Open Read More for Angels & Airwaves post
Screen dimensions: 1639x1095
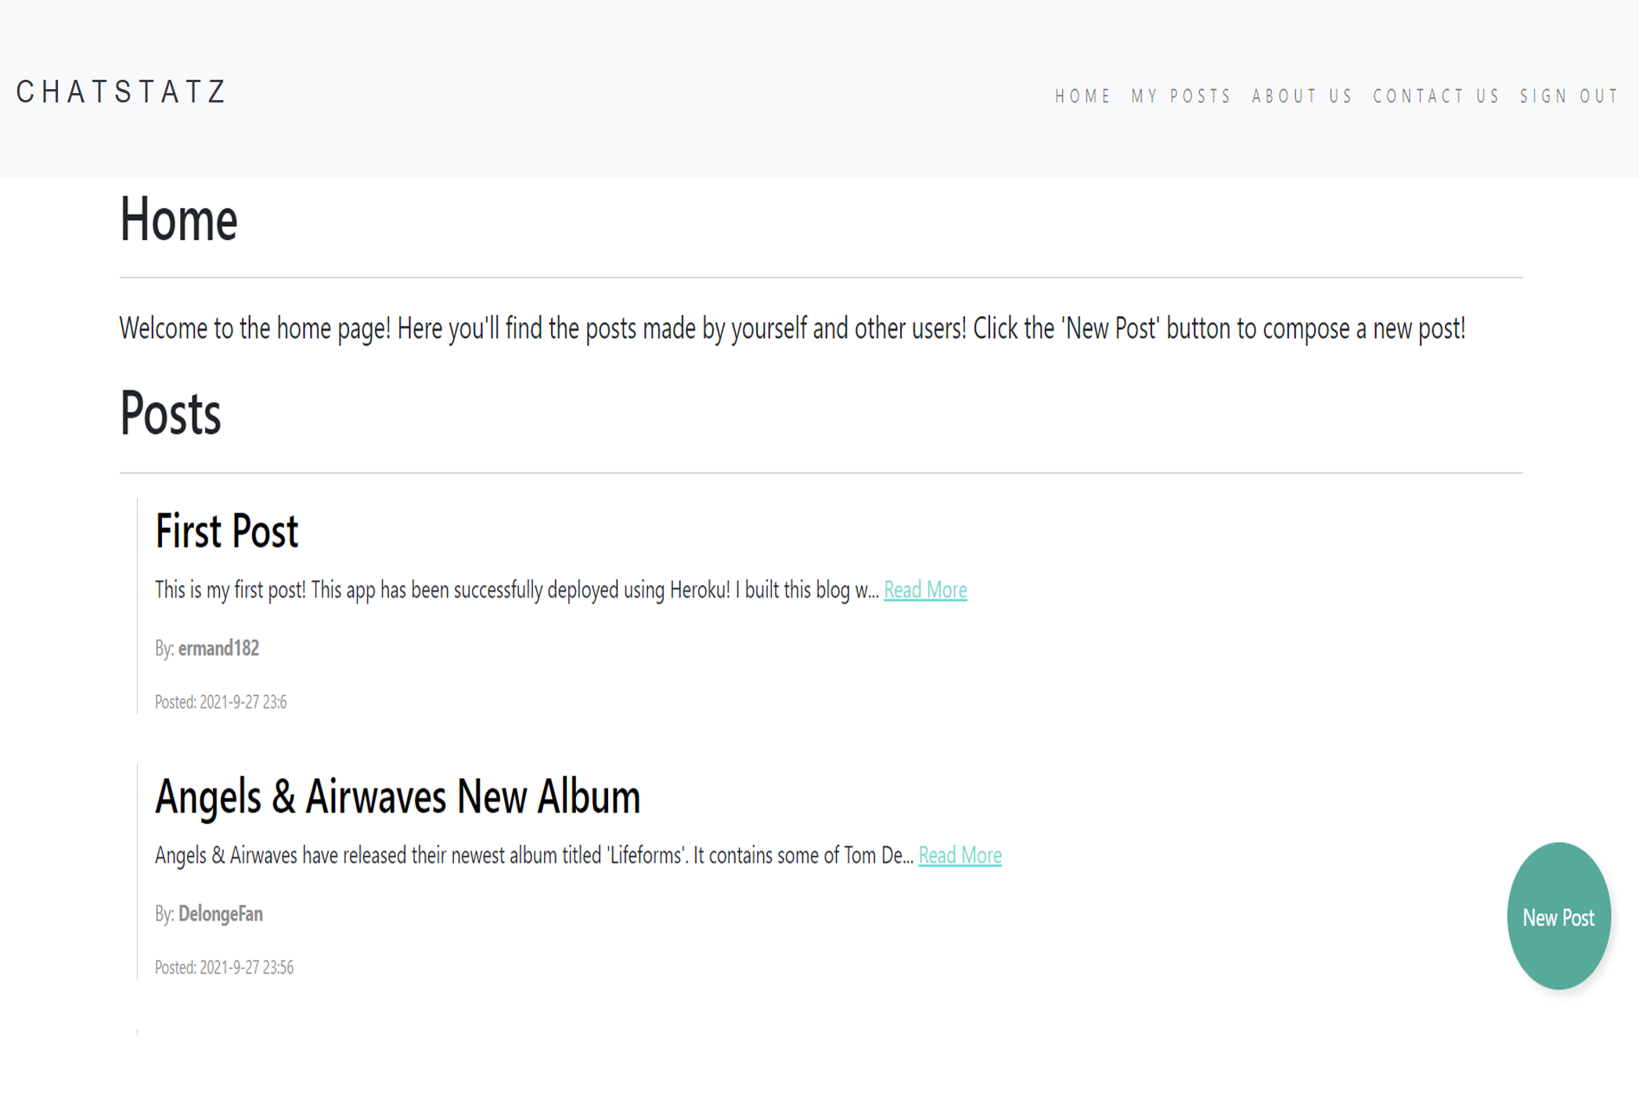click(x=960, y=856)
